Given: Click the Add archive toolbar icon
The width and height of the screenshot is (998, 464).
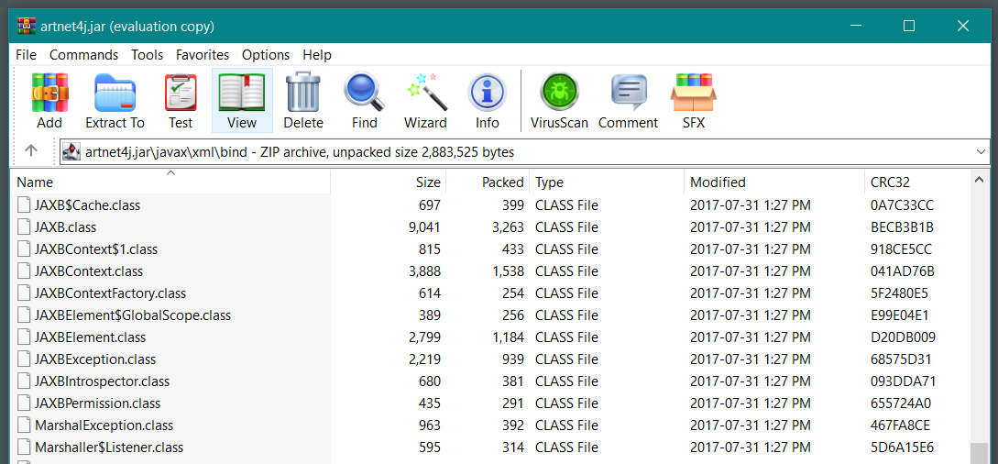Looking at the screenshot, I should (x=49, y=101).
